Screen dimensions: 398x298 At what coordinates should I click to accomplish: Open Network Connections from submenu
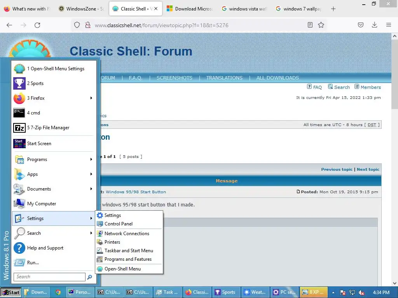coord(130,233)
